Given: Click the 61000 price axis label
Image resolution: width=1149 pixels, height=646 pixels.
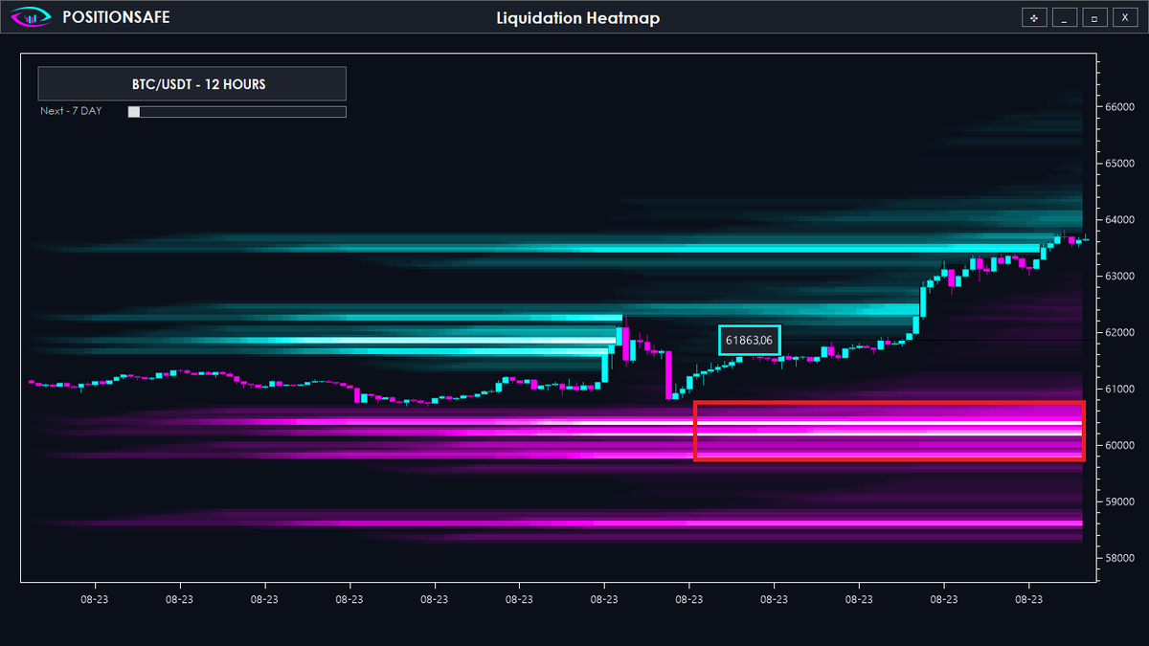Looking at the screenshot, I should (x=1118, y=390).
